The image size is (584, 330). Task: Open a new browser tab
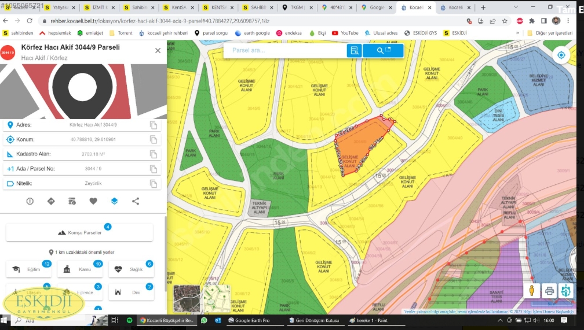pyautogui.click(x=483, y=8)
